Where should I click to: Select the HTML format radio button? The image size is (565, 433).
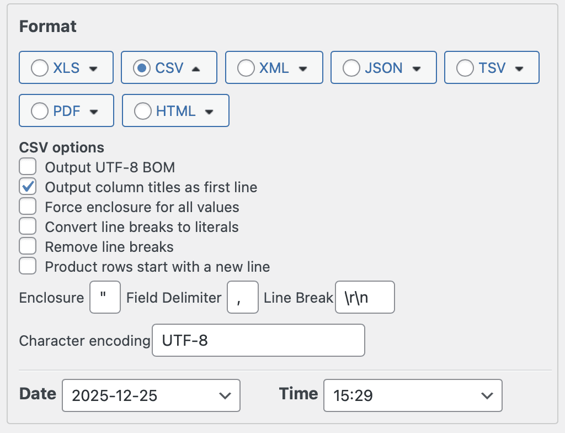pos(142,111)
